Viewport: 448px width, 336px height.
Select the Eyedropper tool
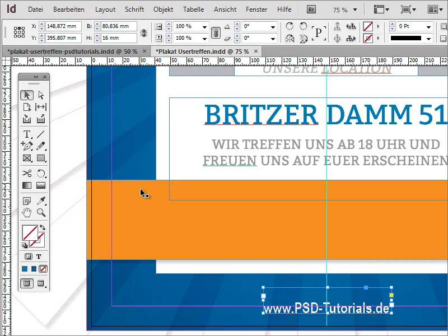(x=41, y=201)
